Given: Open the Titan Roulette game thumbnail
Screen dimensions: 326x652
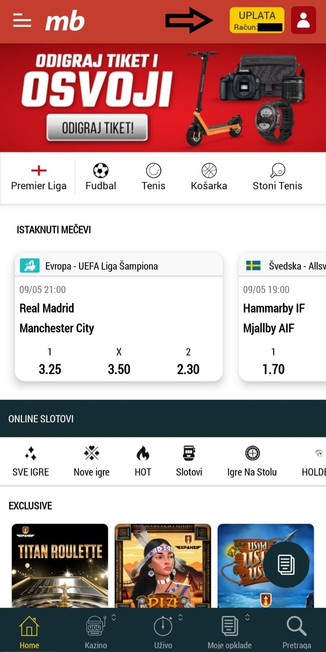Looking at the screenshot, I should 60,566.
